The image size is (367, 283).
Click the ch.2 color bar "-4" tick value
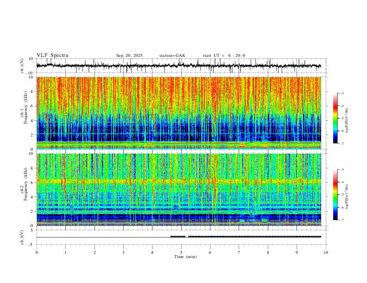pyautogui.click(x=342, y=182)
